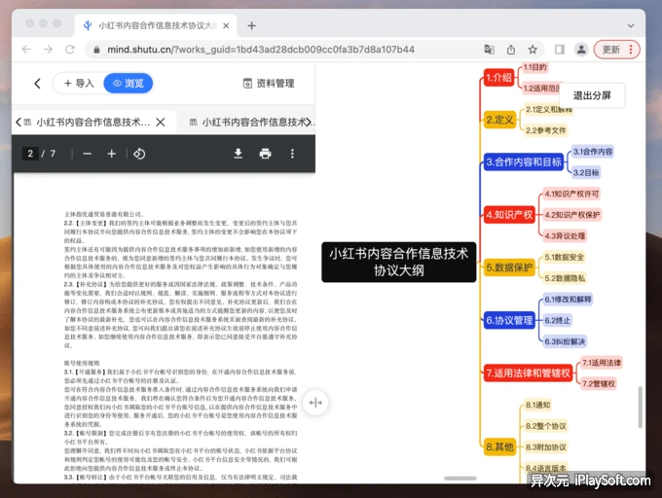Select the central mind map node
Screen dimensions: 662x498
[399, 262]
